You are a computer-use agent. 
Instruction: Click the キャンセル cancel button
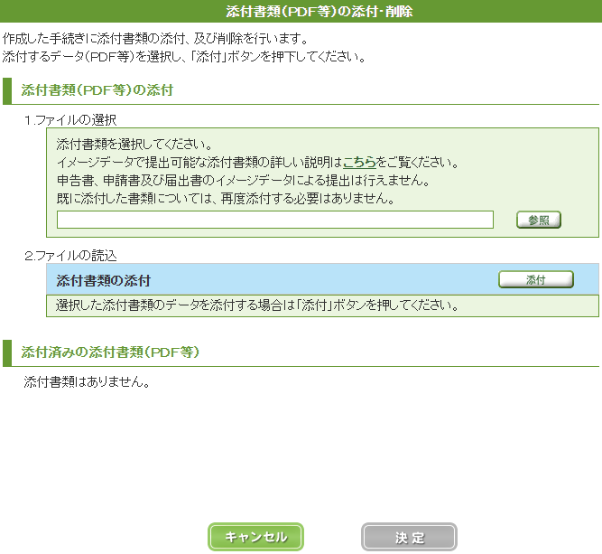[255, 537]
